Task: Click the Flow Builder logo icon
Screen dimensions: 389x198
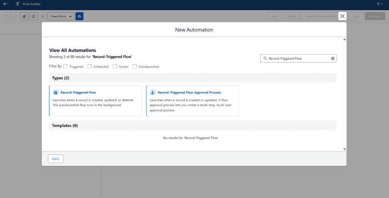Action: point(17,4)
